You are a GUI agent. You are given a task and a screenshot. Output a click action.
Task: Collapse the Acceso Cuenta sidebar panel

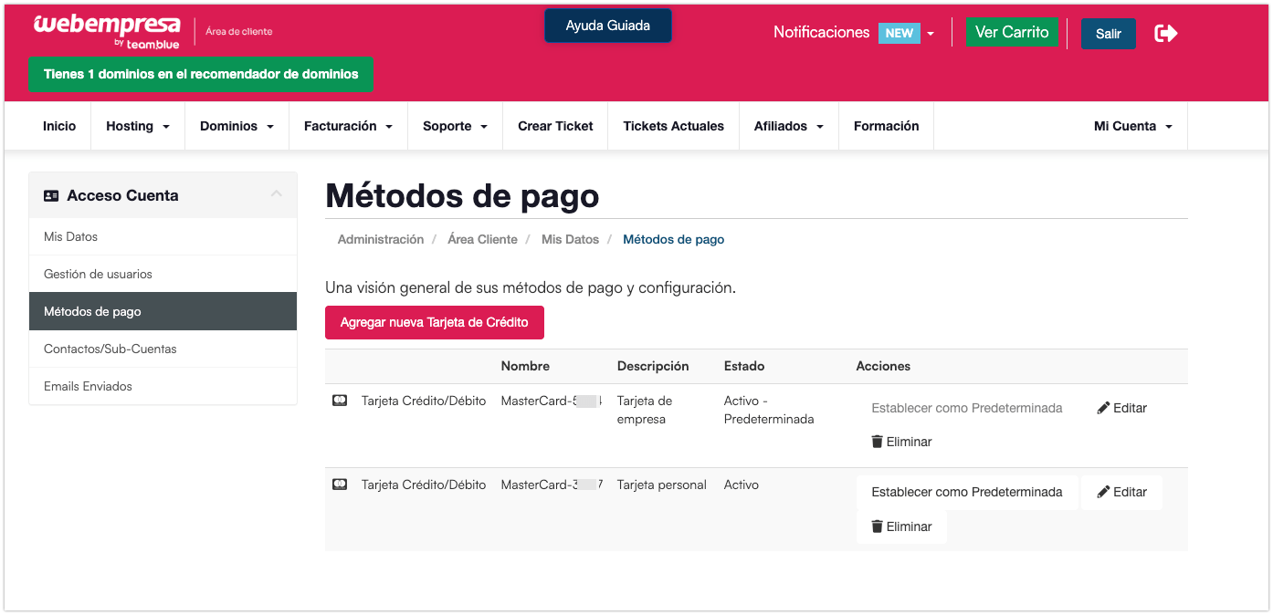tap(277, 194)
